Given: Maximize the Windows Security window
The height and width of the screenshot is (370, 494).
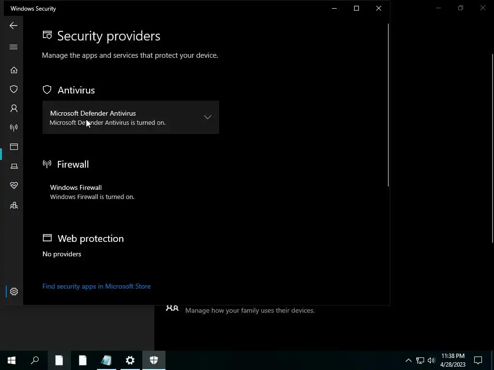Looking at the screenshot, I should point(357,9).
